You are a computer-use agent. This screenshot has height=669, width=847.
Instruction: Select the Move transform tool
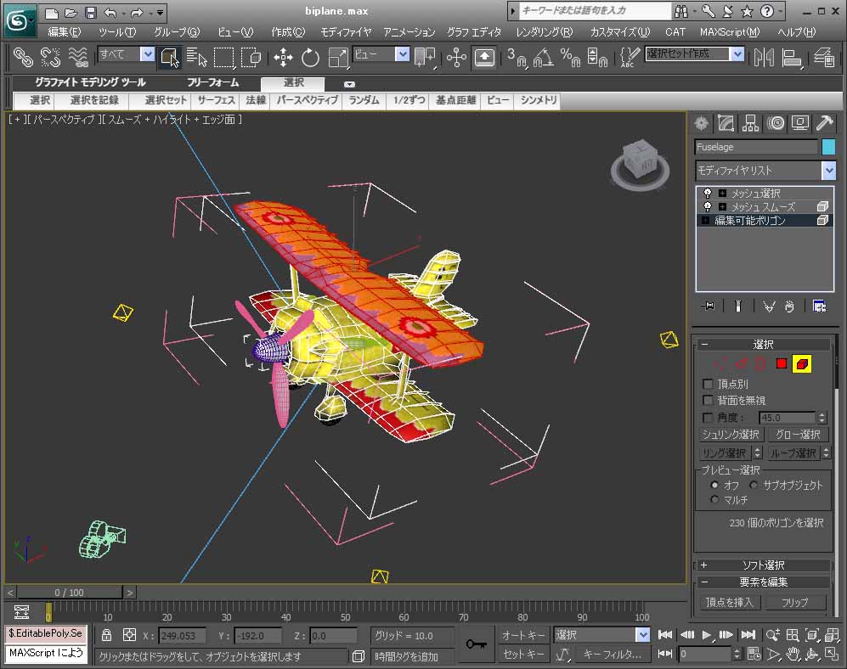[284, 58]
